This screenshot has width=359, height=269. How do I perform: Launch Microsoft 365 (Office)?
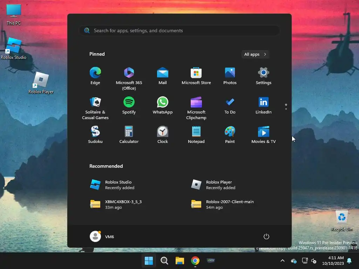[129, 79]
